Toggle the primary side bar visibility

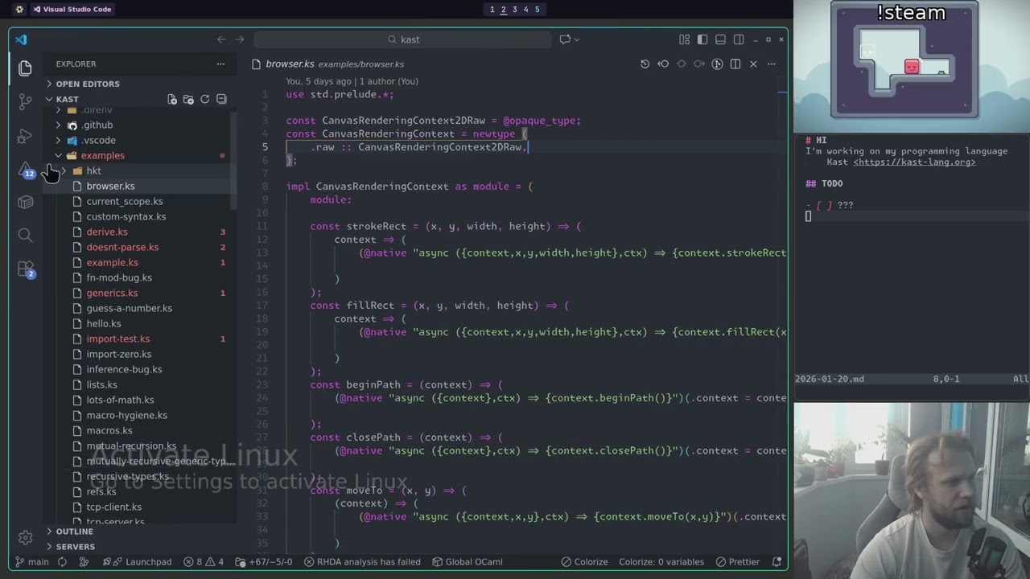[x=702, y=39]
